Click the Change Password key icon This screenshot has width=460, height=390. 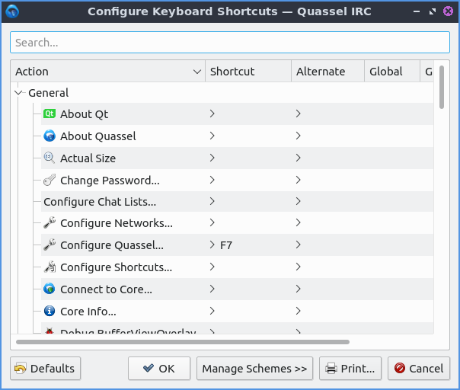(x=50, y=181)
